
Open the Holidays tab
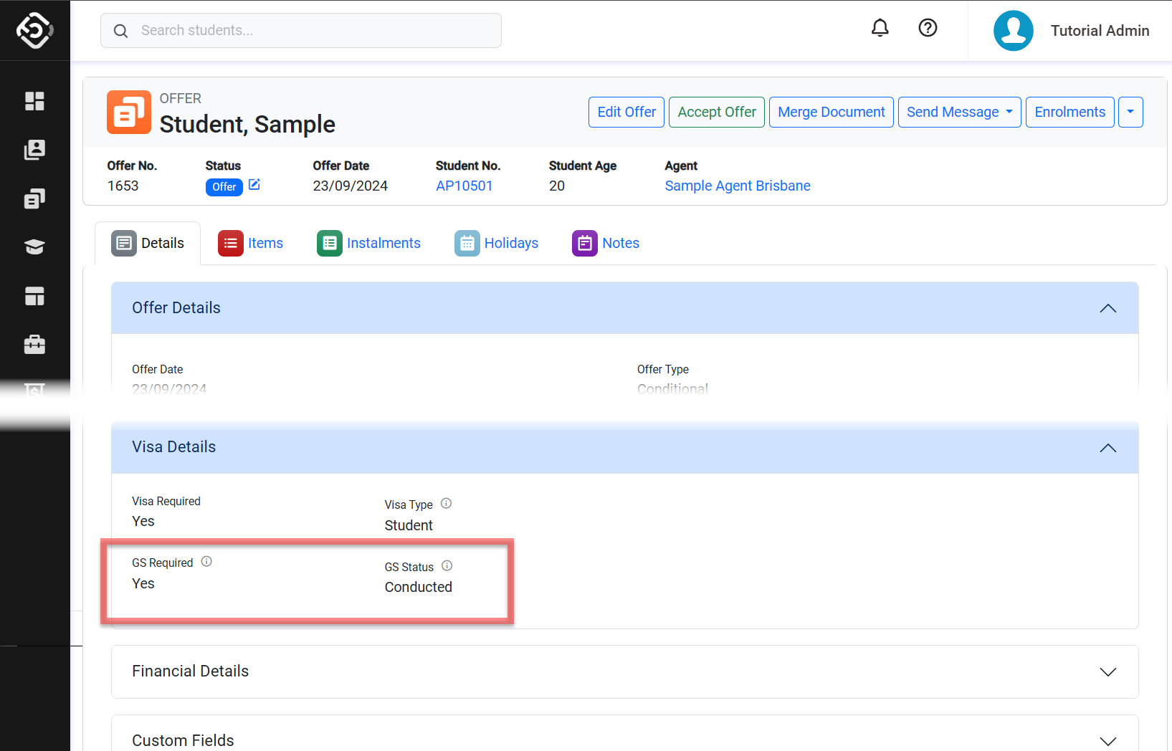pos(497,244)
